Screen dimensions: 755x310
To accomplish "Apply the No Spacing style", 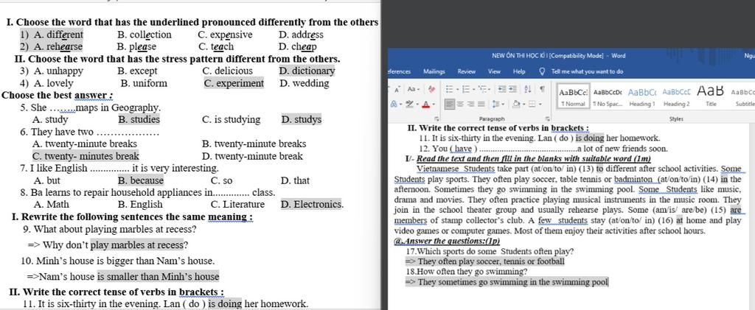I will pyautogui.click(x=608, y=96).
